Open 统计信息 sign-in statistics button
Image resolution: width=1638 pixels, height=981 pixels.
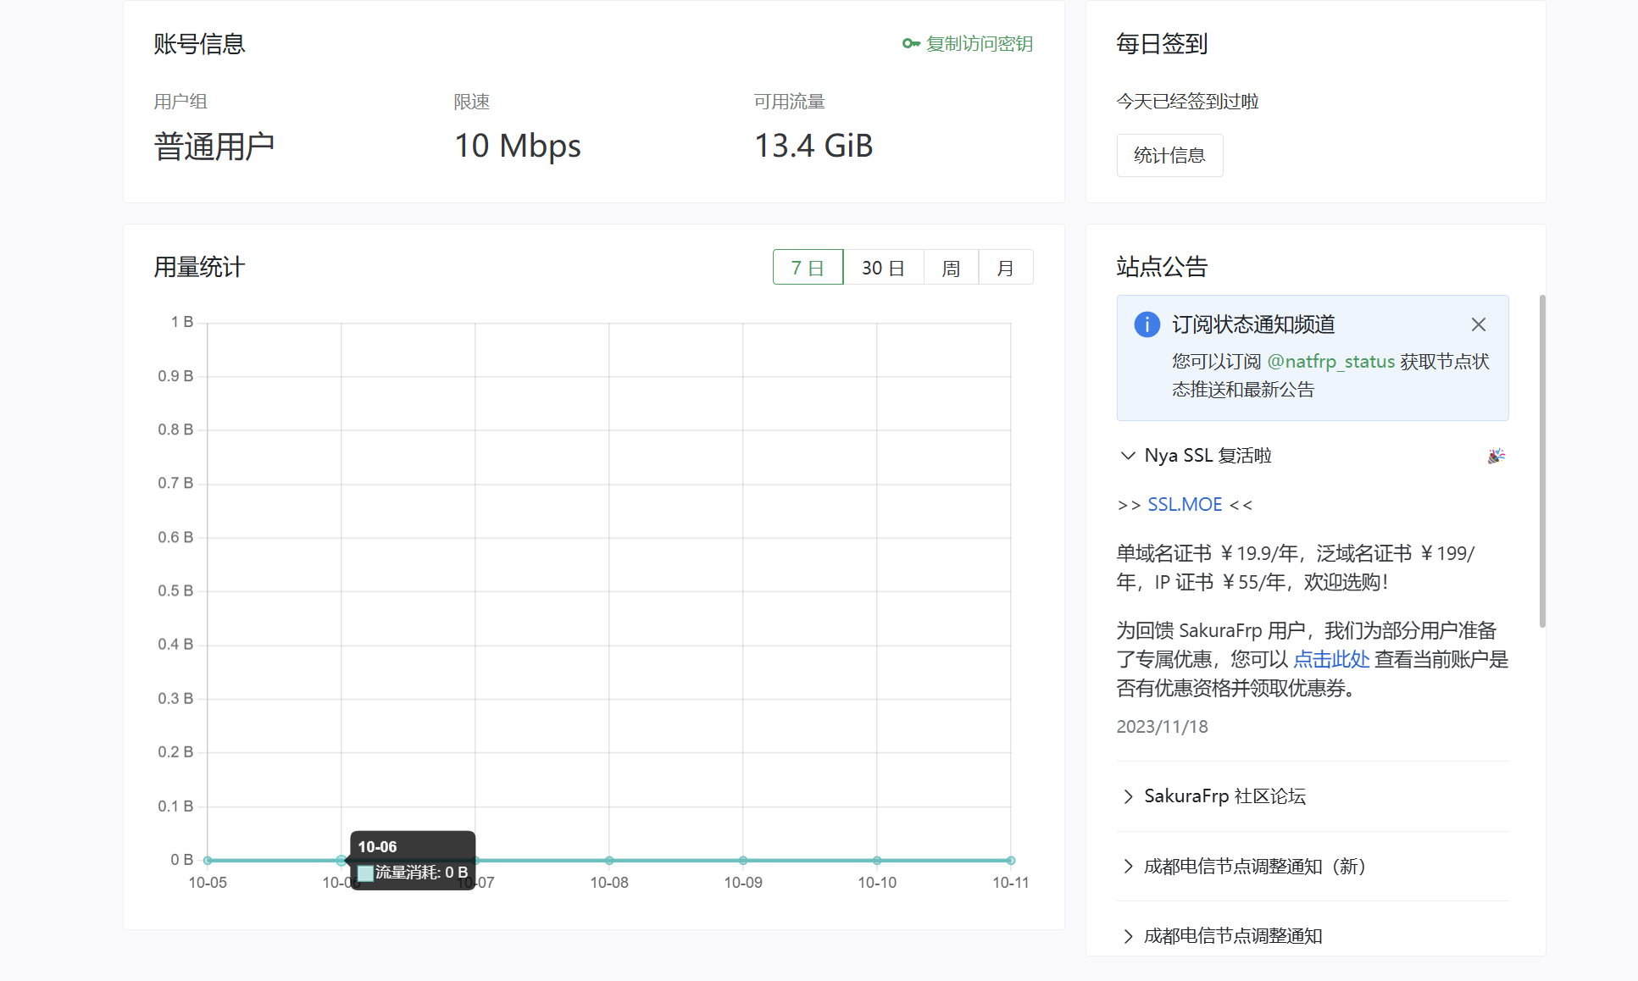tap(1169, 155)
